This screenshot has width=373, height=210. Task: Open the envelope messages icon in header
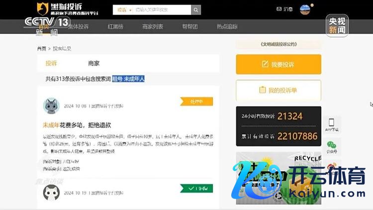(279, 9)
